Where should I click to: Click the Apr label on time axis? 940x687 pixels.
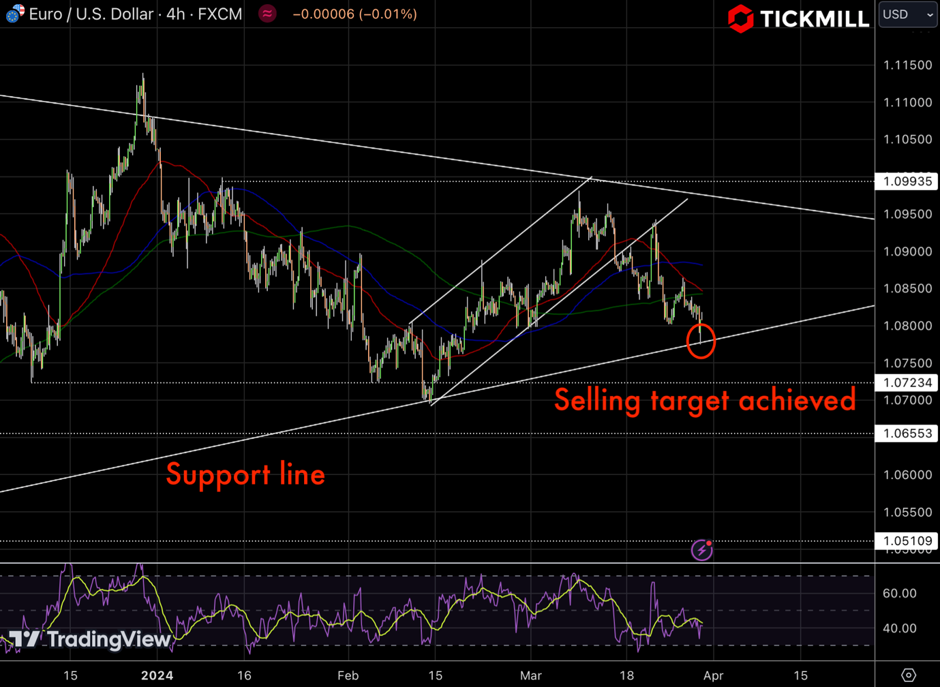713,675
